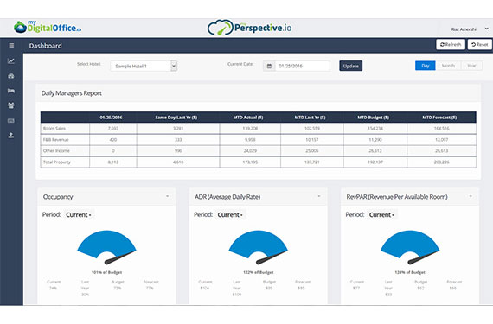The image size is (493, 324).
Task: Click the Same Day Last Yr column header
Action: (x=176, y=118)
